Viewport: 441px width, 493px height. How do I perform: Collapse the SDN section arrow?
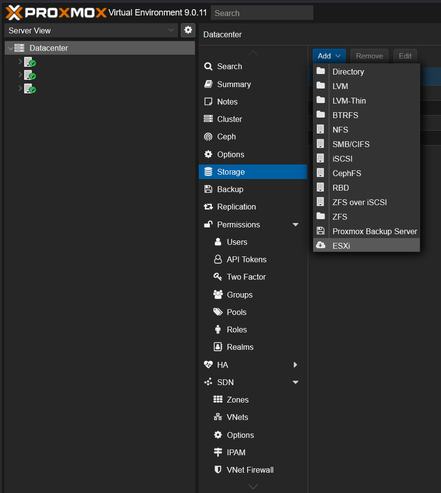coord(295,382)
